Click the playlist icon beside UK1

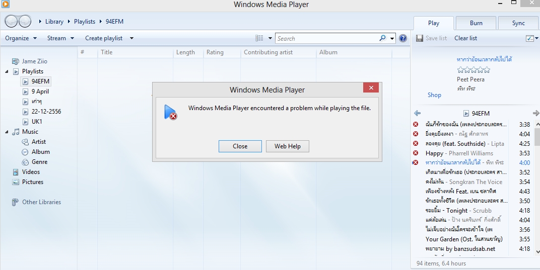coord(26,121)
